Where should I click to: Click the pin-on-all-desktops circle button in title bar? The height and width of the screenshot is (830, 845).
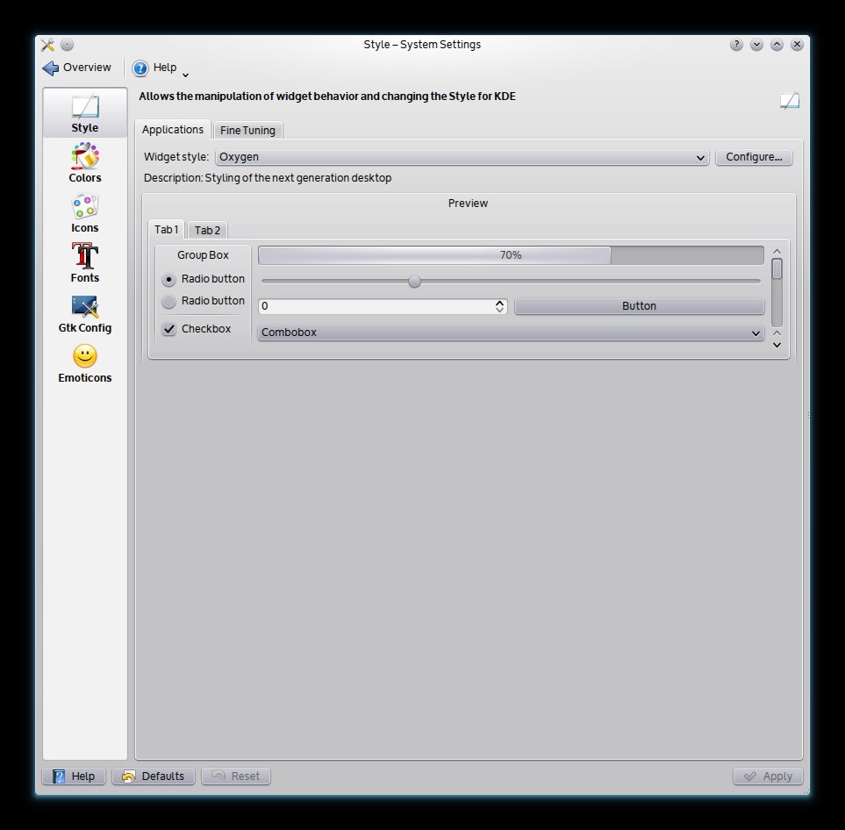67,45
